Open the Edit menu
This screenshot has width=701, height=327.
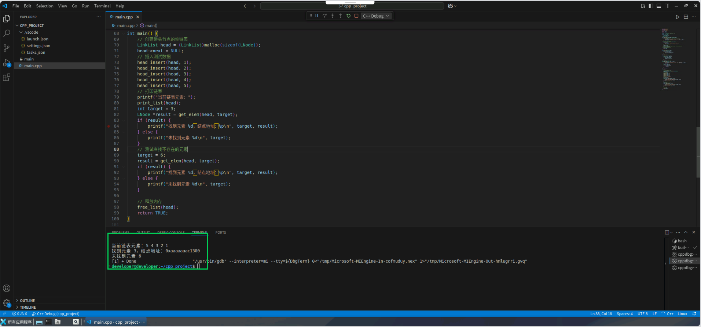27,6
